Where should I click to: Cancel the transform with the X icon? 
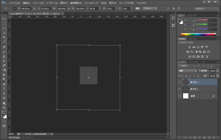click(x=173, y=9)
